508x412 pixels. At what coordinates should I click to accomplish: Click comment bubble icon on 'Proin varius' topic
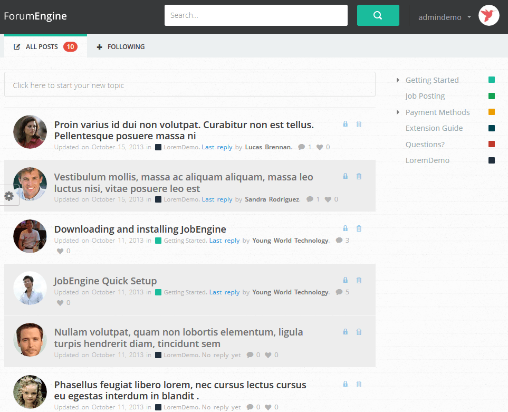pos(302,147)
